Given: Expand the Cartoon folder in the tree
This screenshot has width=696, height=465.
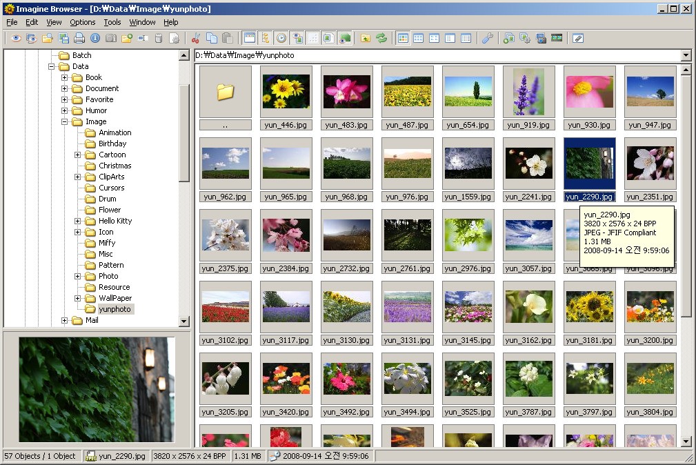Looking at the screenshot, I should (78, 155).
